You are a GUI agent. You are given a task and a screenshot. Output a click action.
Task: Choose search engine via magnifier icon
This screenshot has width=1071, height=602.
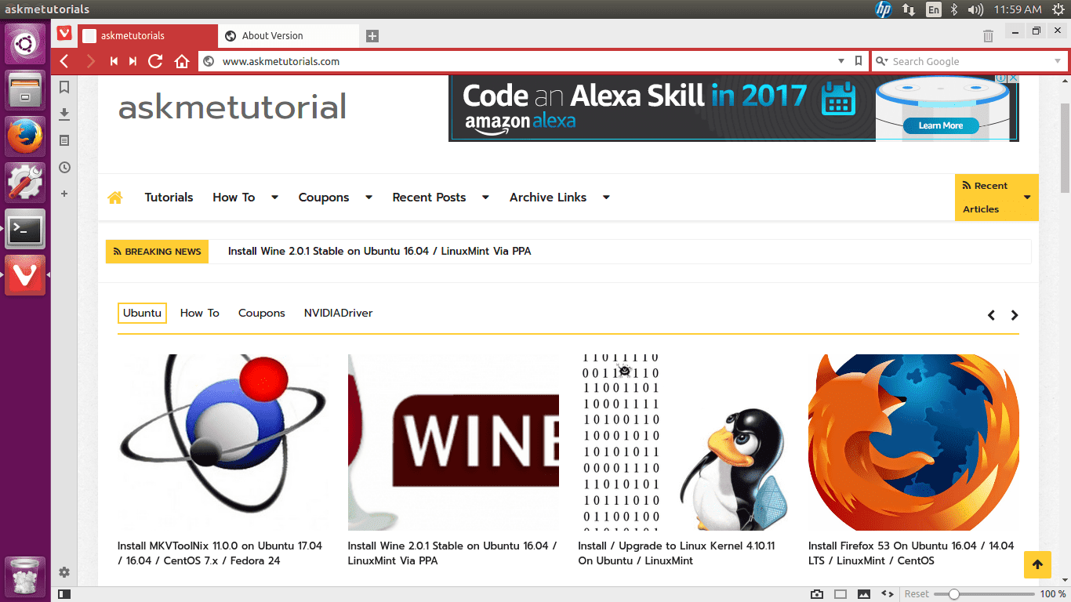coord(882,61)
